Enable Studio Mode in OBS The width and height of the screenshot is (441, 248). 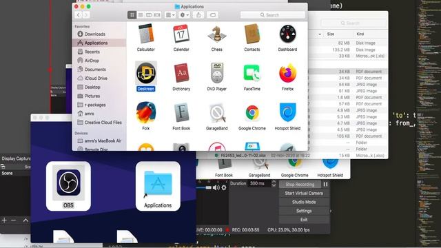(x=304, y=202)
